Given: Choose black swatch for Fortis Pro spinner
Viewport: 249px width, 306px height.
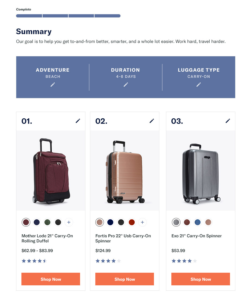Looking at the screenshot, I should [121, 222].
